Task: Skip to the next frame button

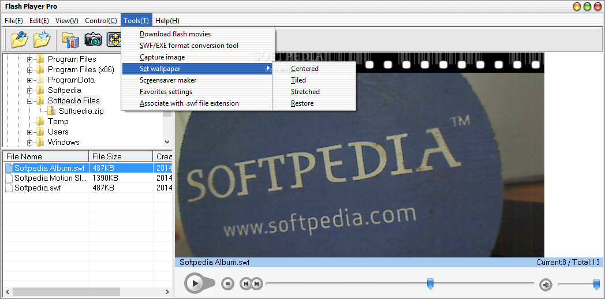Action: tap(257, 284)
